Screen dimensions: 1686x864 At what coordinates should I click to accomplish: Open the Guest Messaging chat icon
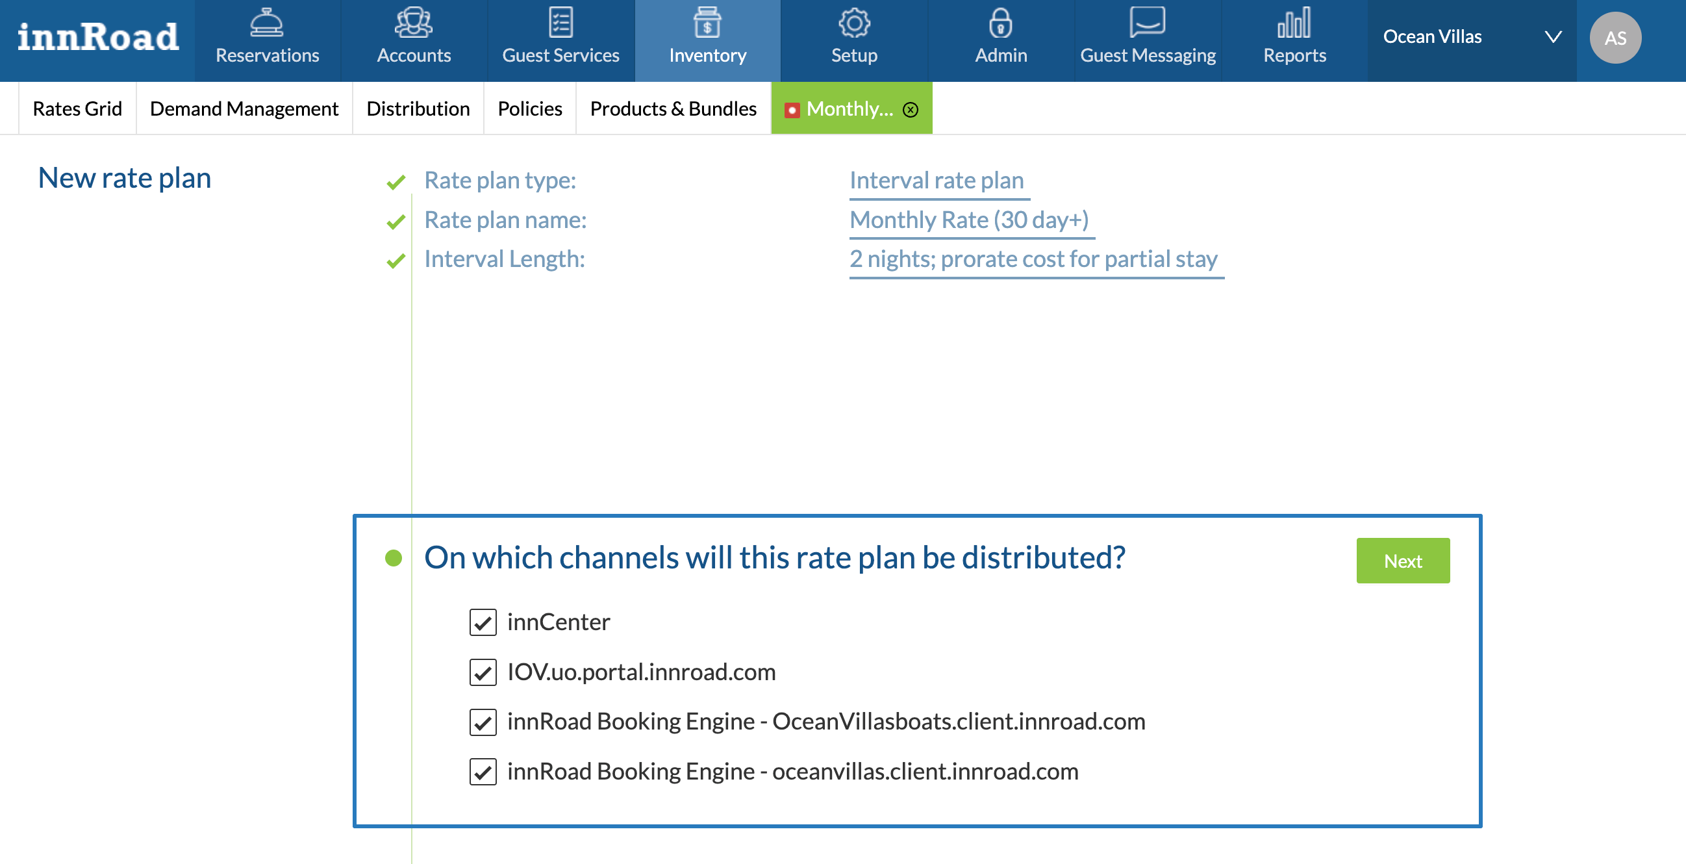pos(1147,23)
